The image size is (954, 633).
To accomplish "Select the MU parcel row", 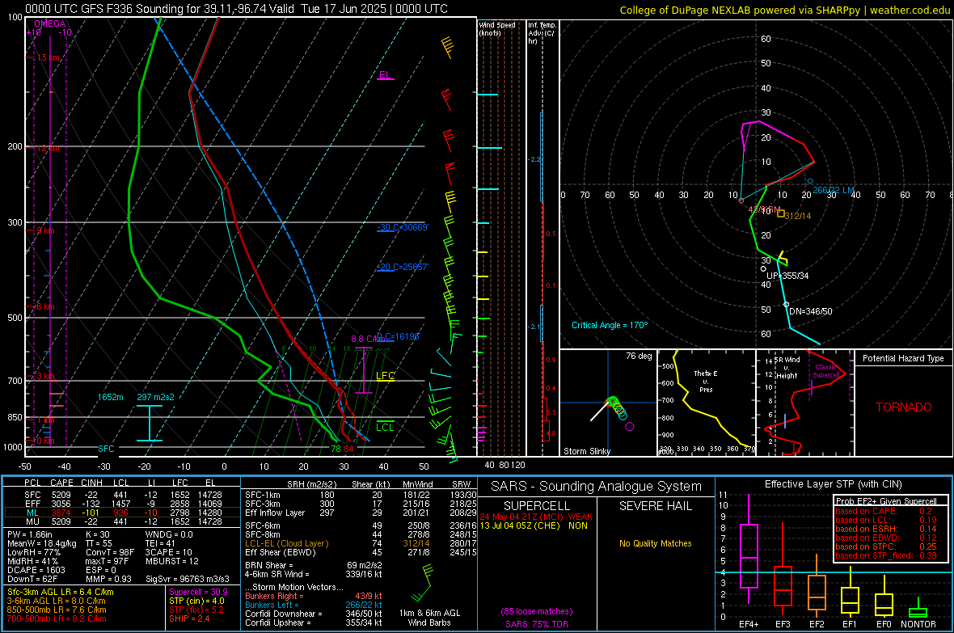I will 122,521.
